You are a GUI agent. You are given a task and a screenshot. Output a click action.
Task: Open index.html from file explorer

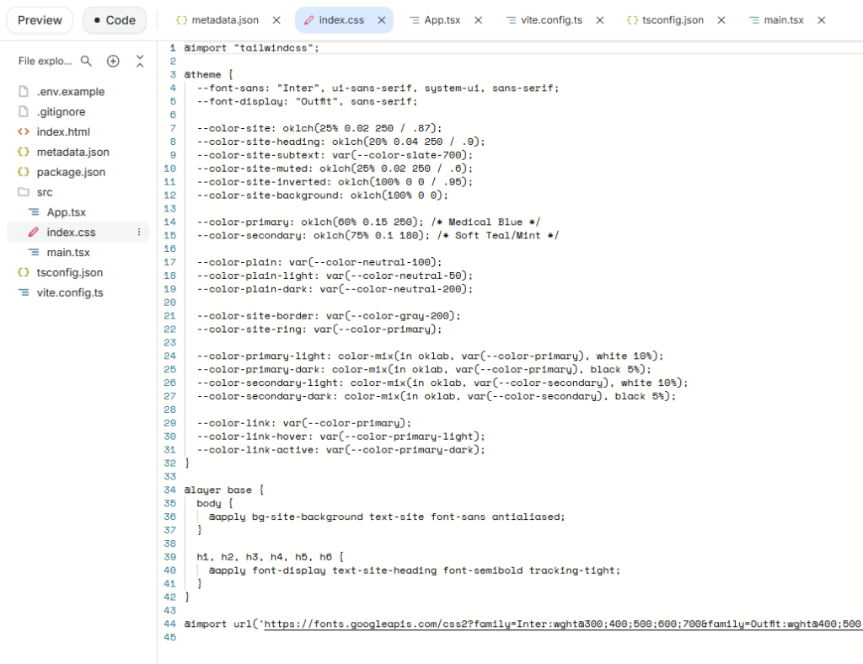(x=62, y=131)
